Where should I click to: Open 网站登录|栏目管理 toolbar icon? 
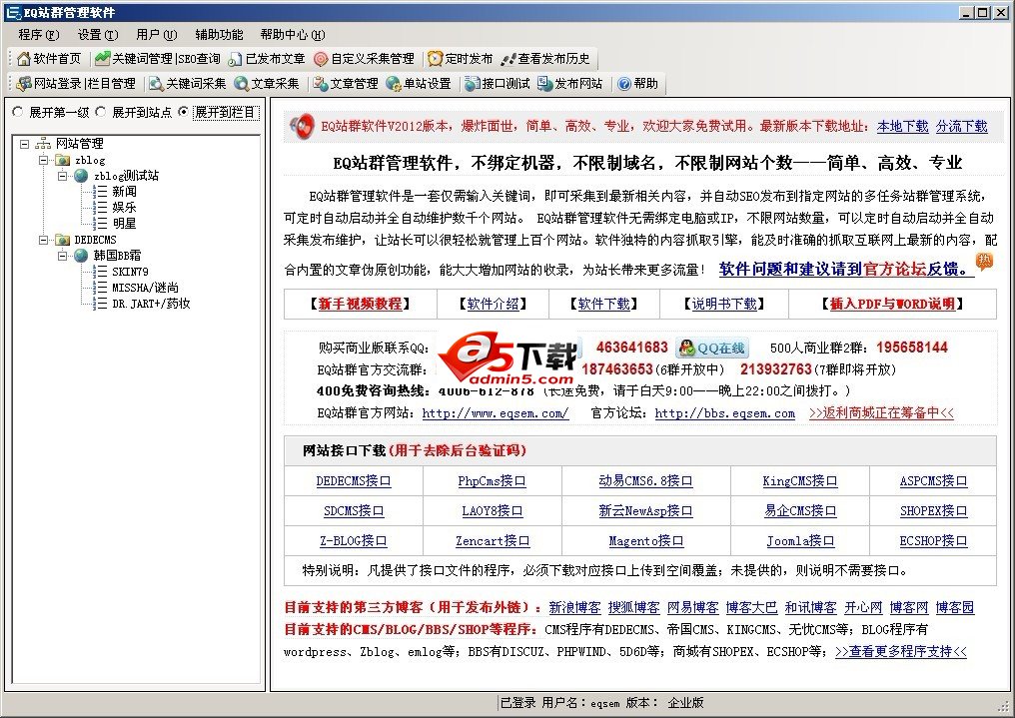[24, 84]
